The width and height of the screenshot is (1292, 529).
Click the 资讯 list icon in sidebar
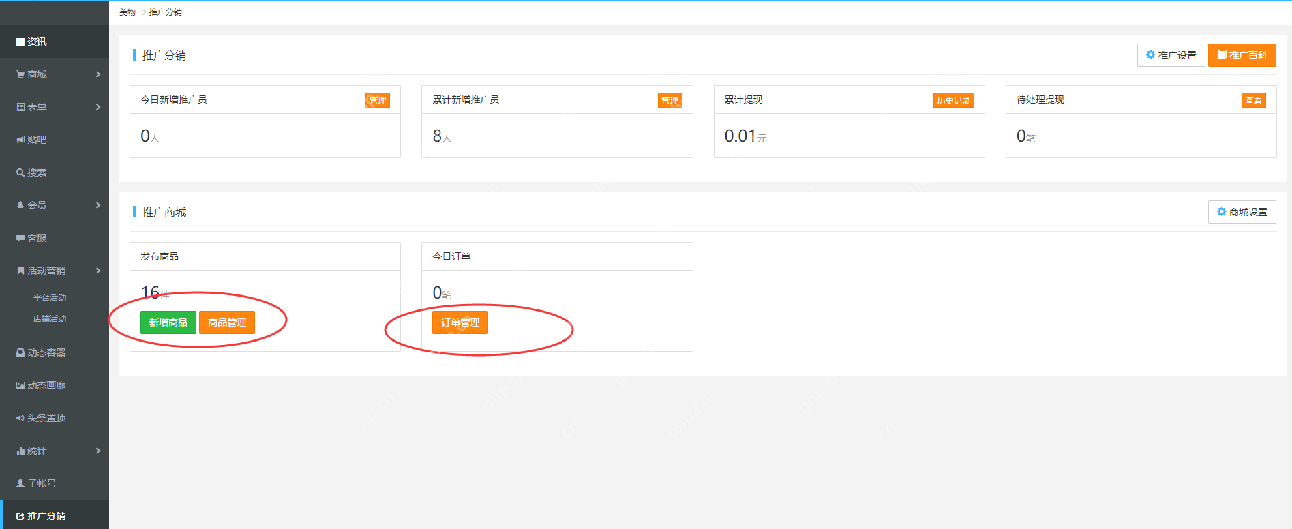coord(20,42)
